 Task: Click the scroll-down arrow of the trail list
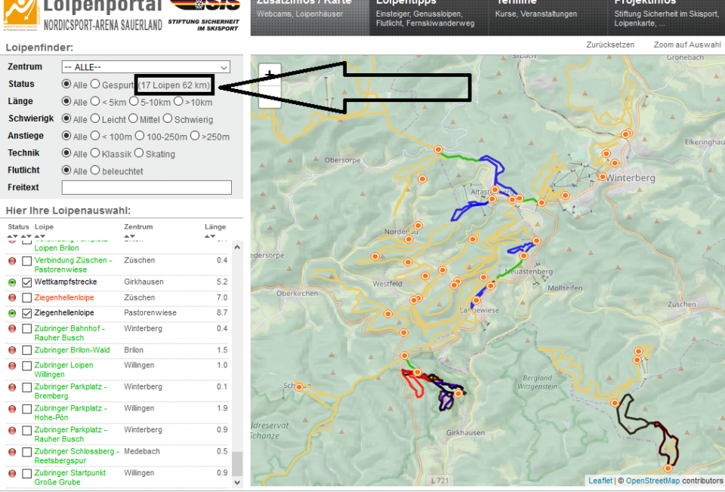[237, 481]
